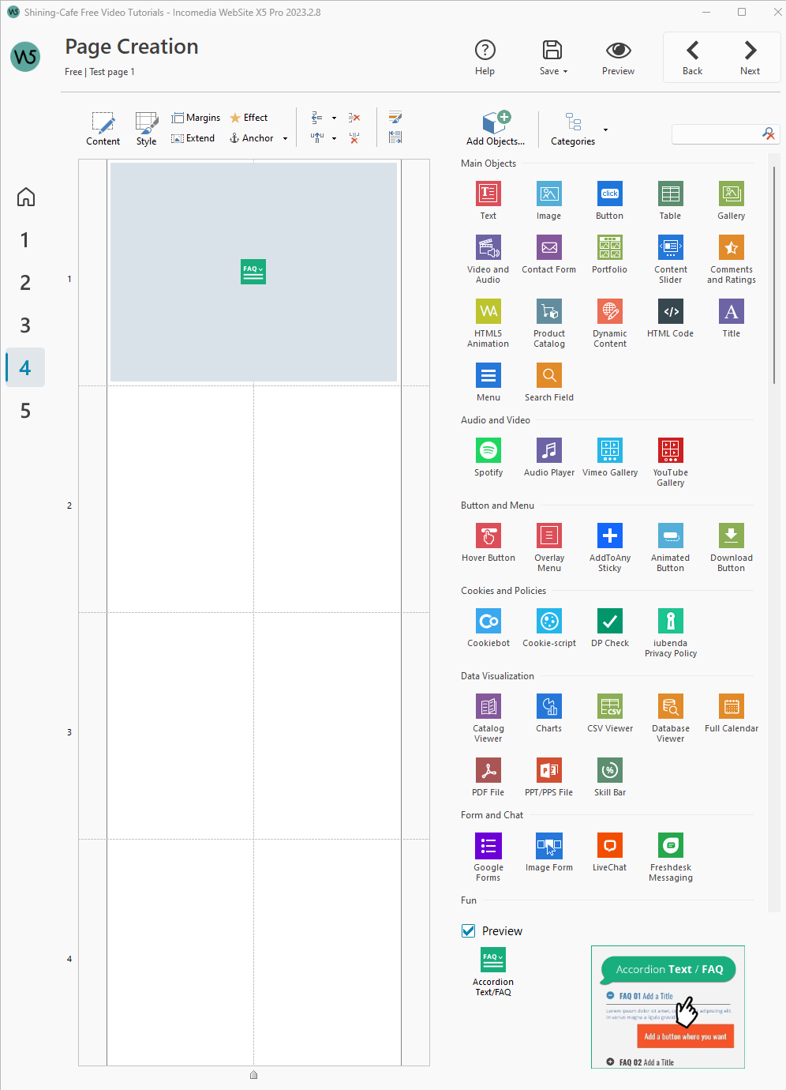Screen dimensions: 786x1090
Task: Pick the Portfolio object
Action: [609, 247]
